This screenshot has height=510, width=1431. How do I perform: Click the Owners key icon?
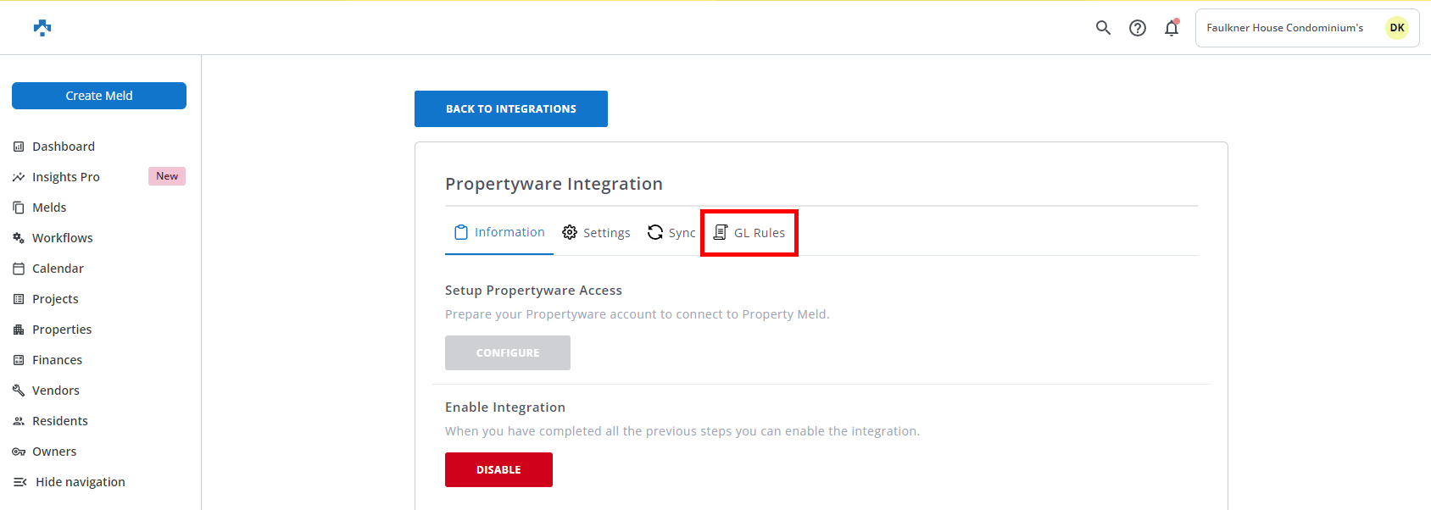19,452
